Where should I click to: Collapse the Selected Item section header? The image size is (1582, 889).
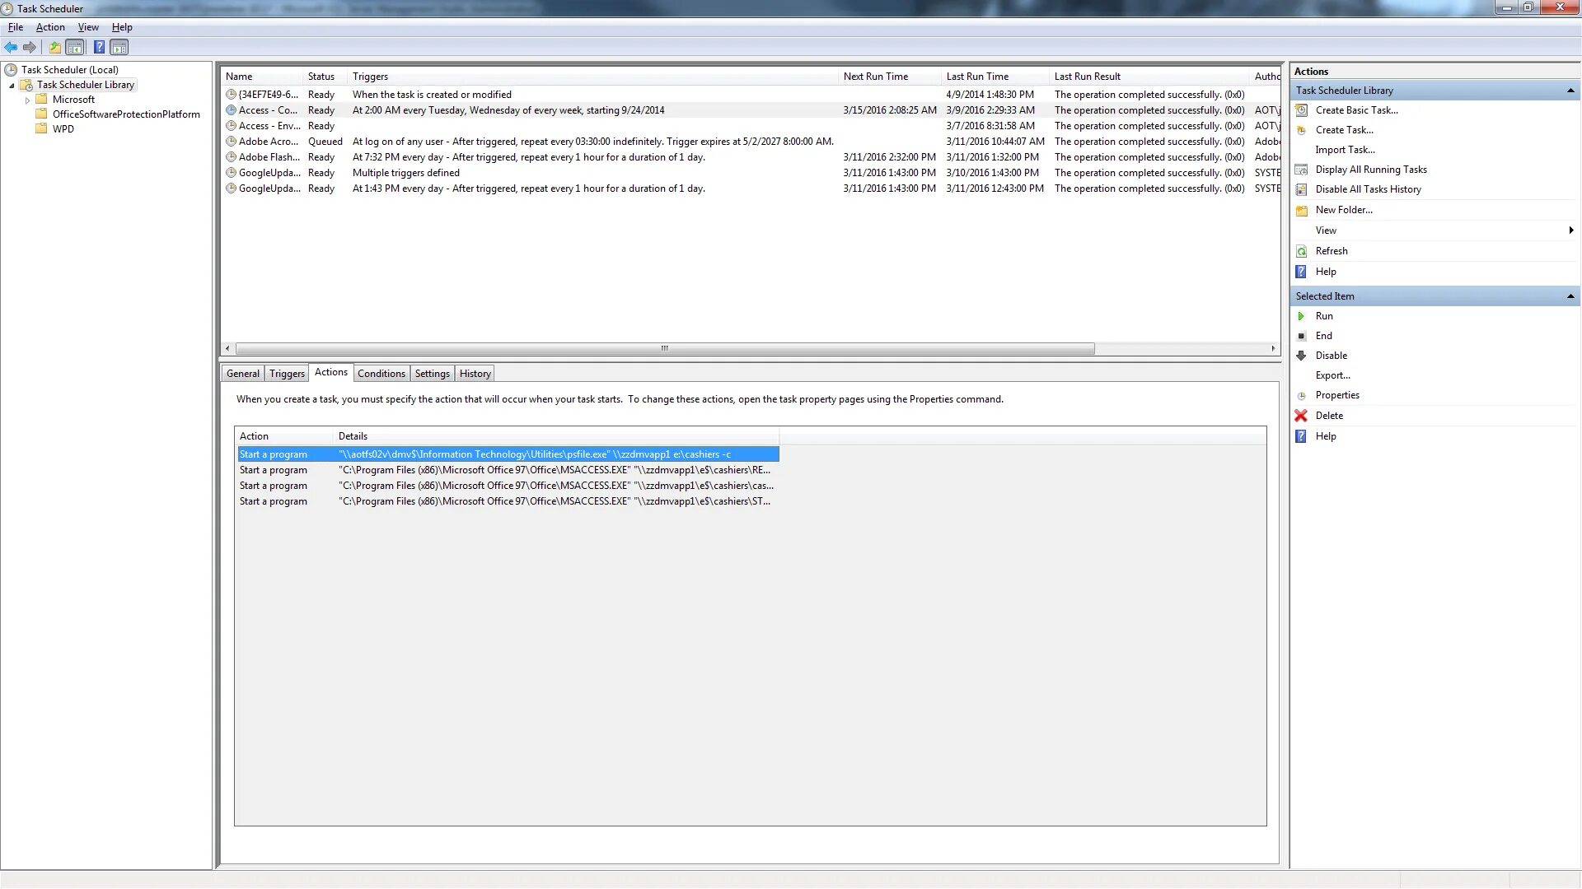(x=1570, y=296)
